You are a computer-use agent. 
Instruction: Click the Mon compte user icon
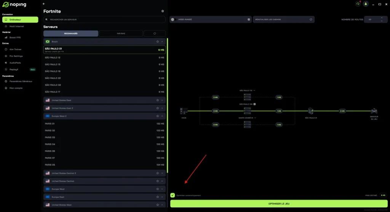pos(6,88)
